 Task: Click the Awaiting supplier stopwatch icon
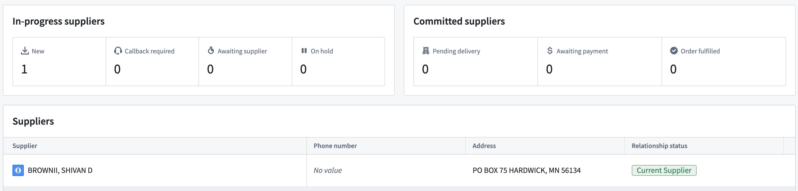coord(211,51)
